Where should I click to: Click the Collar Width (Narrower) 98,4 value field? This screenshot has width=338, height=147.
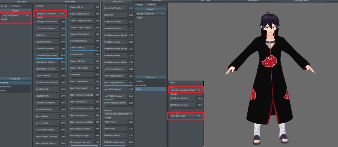[x=62, y=55]
